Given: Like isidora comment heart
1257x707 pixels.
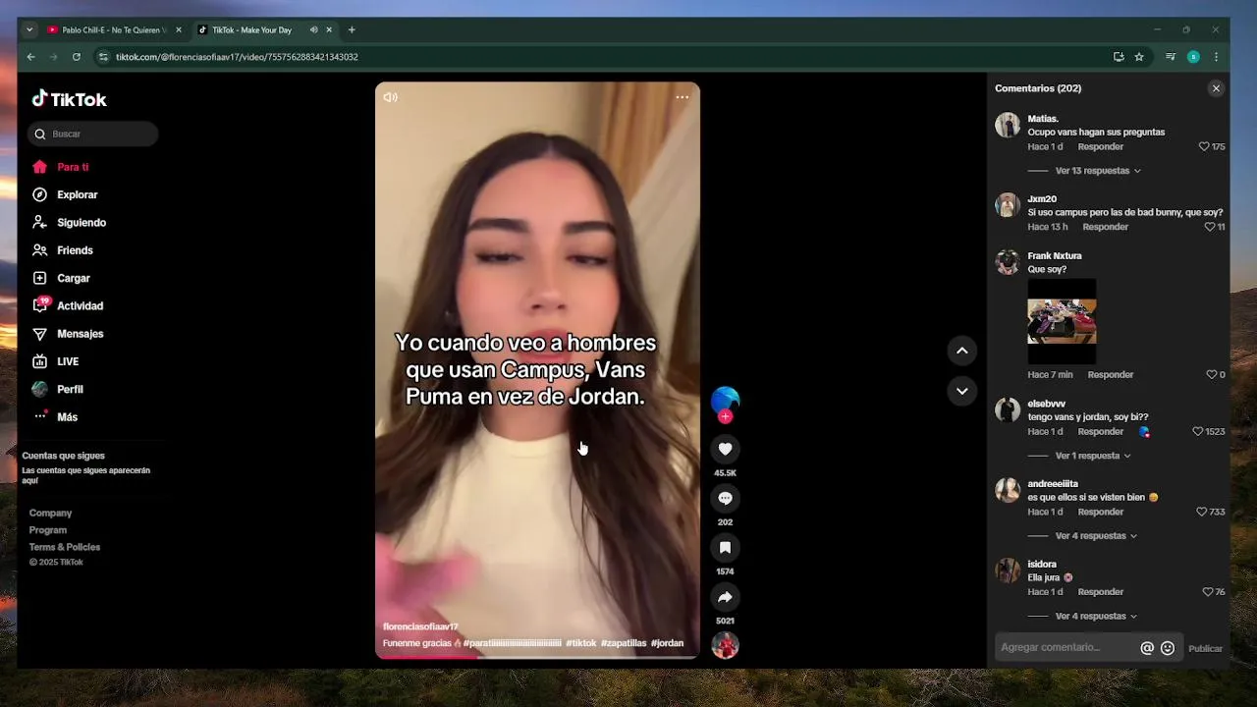Looking at the screenshot, I should [1208, 592].
